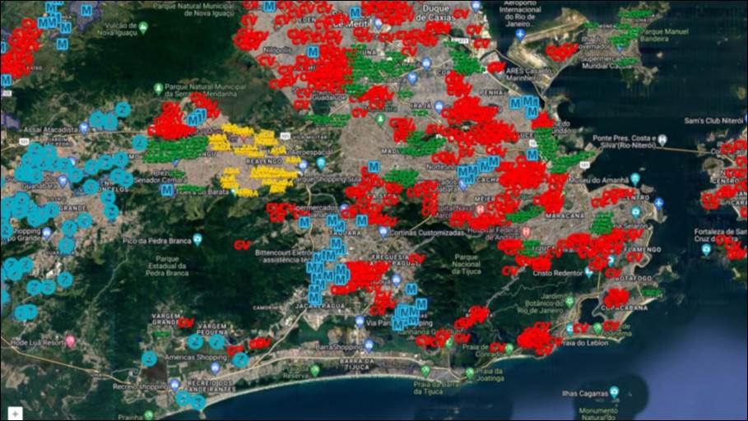This screenshot has height=421, width=748.
Task: Click the Ilhas Cagarras location pin
Action: click(614, 392)
